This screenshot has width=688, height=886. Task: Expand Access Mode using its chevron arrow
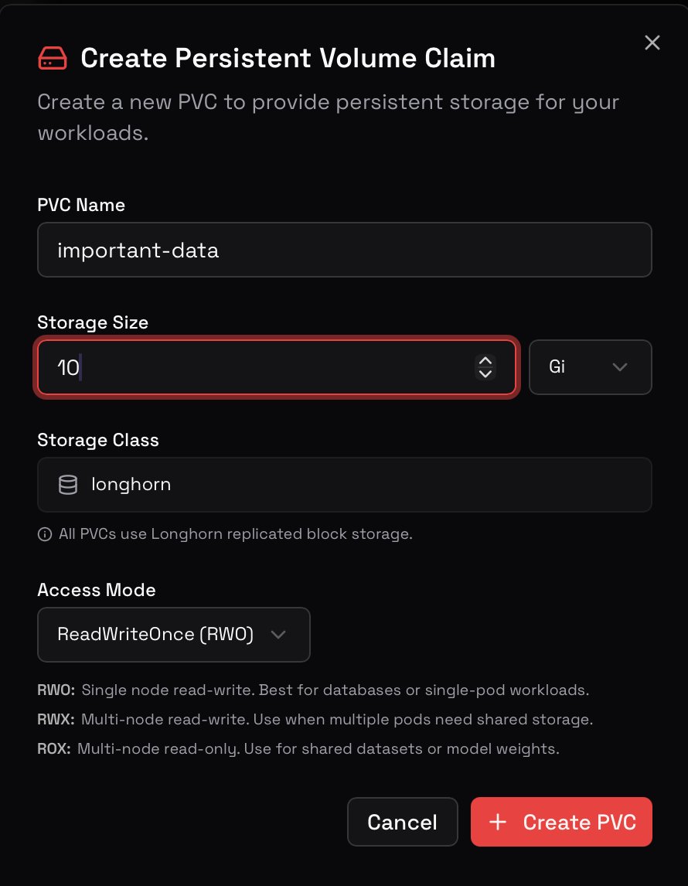278,635
